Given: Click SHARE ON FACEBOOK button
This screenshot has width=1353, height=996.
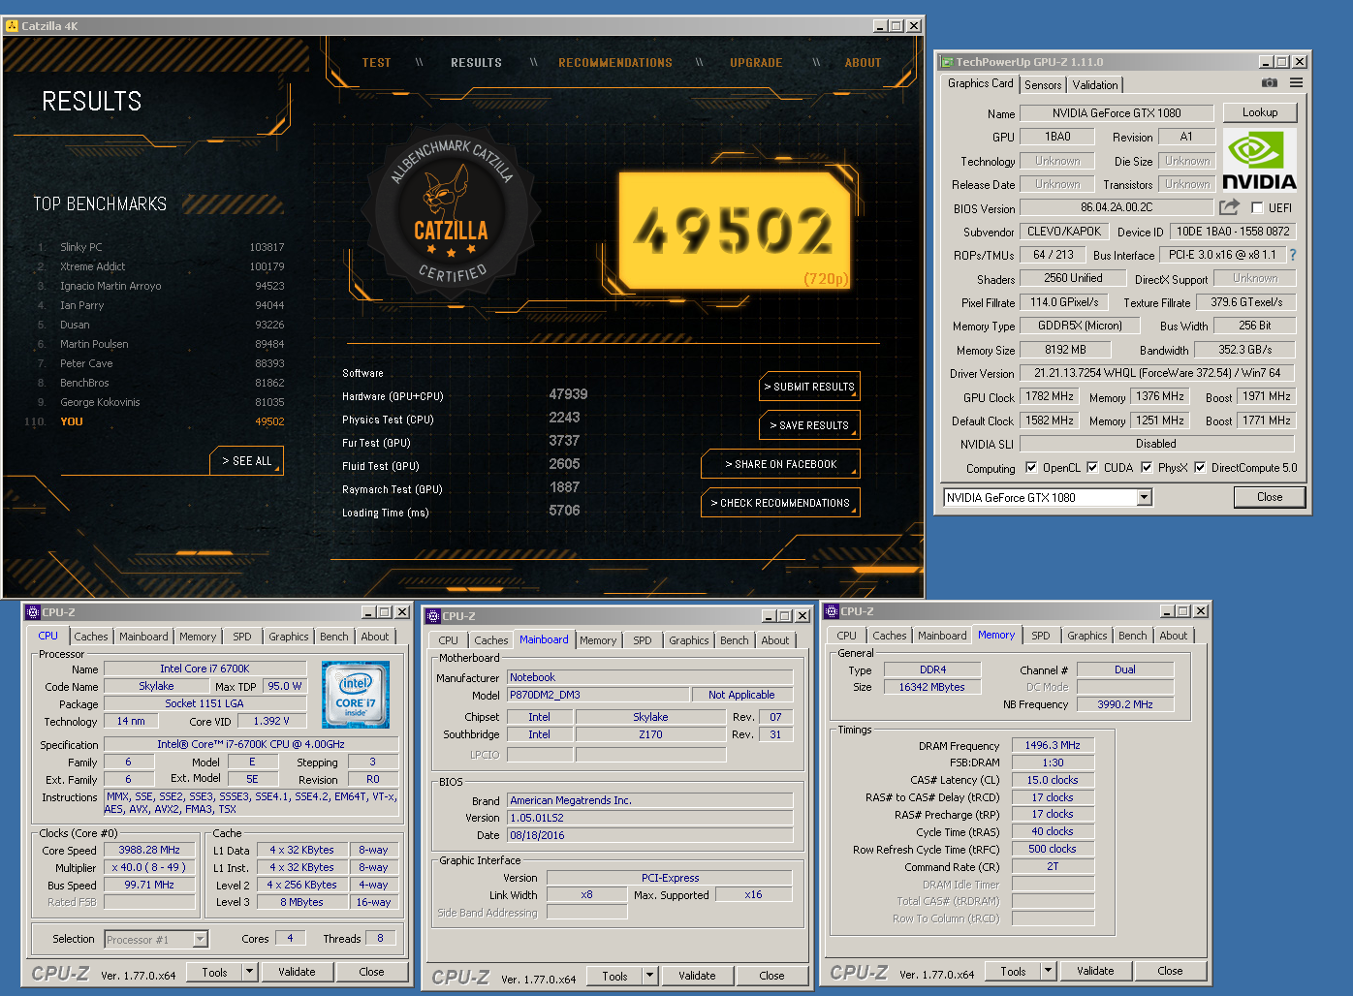Looking at the screenshot, I should tap(781, 464).
